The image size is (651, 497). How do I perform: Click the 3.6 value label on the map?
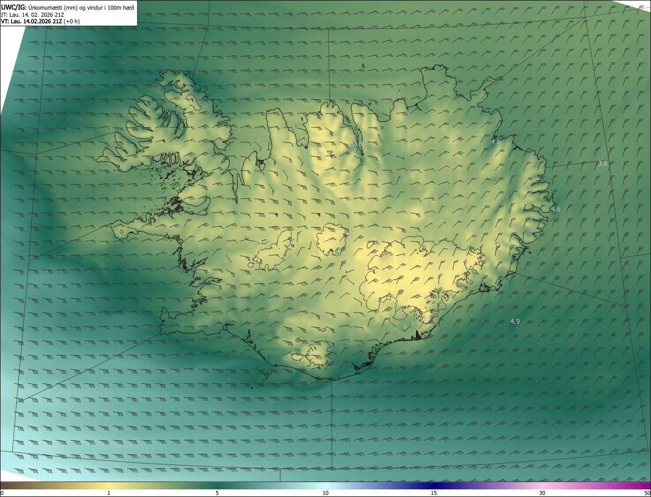pos(603,163)
